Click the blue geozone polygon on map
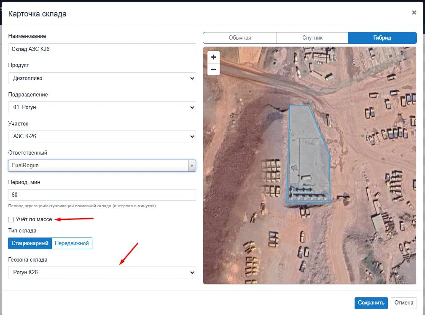Image resolution: width=425 pixels, height=315 pixels. click(308, 154)
